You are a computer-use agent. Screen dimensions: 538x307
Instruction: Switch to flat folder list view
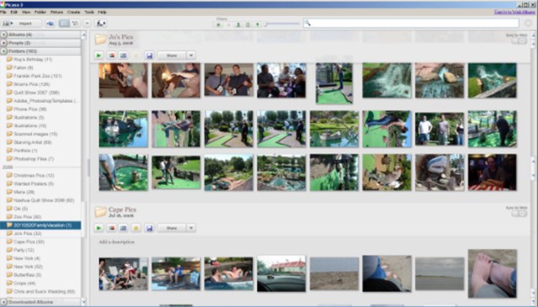click(x=64, y=24)
